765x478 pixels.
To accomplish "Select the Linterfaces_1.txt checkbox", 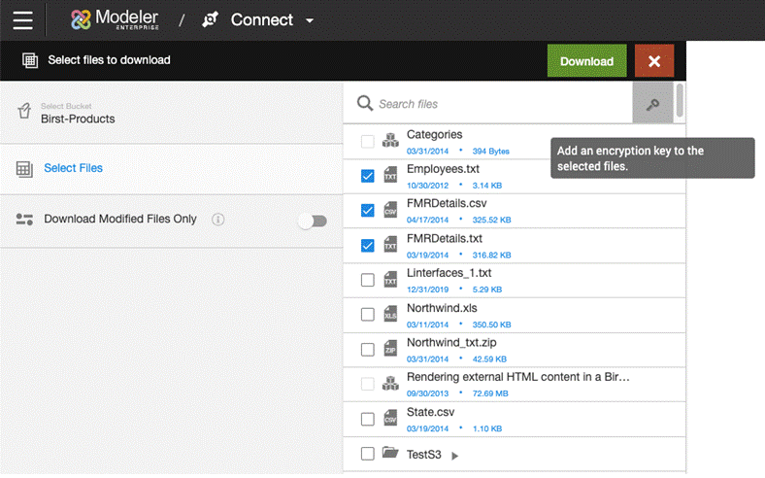I will pyautogui.click(x=367, y=280).
